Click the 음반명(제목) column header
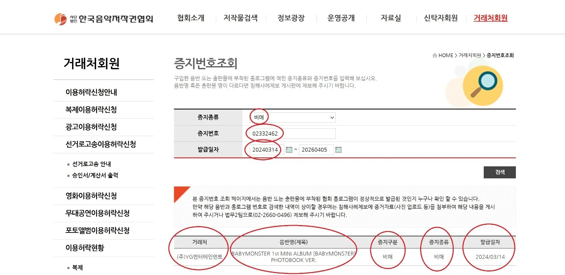This screenshot has height=275, width=565. [294, 242]
